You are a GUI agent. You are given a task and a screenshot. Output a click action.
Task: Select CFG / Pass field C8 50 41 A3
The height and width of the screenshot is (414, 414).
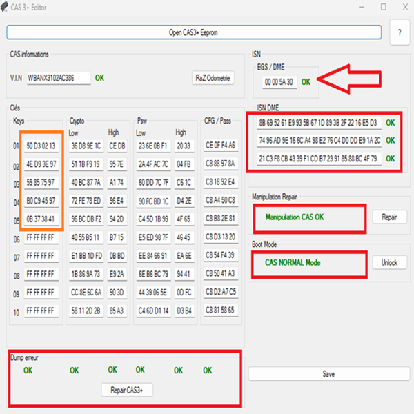(x=221, y=273)
